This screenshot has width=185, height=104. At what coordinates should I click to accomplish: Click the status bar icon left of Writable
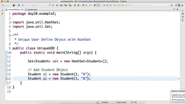click(x=98, y=102)
